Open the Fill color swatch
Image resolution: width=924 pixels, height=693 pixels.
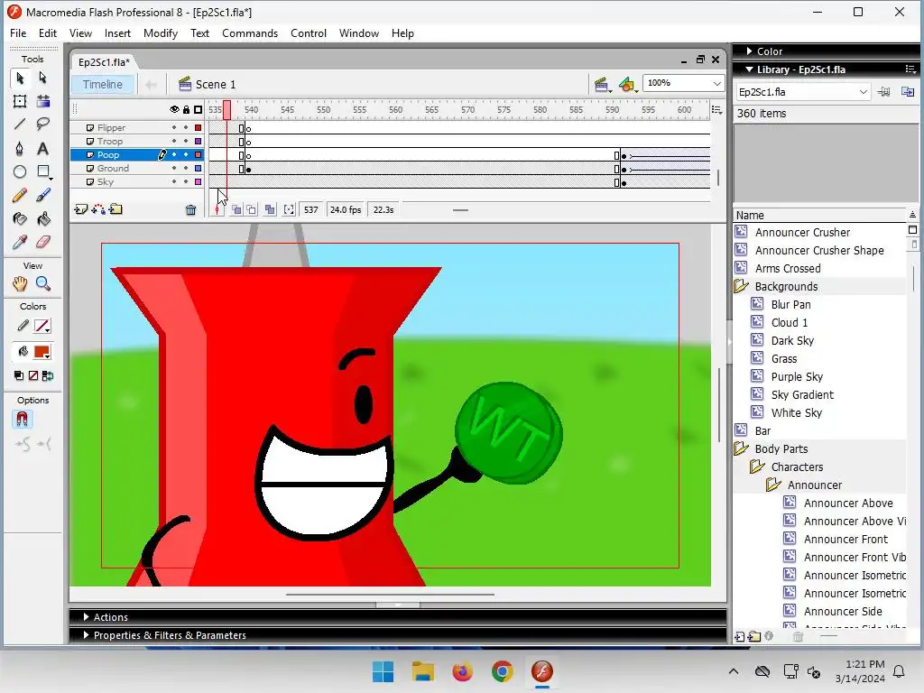tap(42, 353)
